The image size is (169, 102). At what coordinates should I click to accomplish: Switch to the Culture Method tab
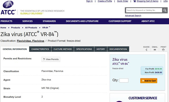coord(63,49)
